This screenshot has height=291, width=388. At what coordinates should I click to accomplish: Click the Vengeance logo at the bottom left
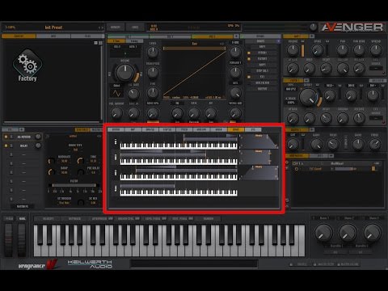[x=38, y=264]
